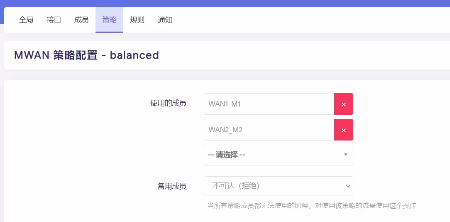Screen dimensions: 450x222
Task: Click empty tab bar area right of 通知
Action: tap(311, 20)
